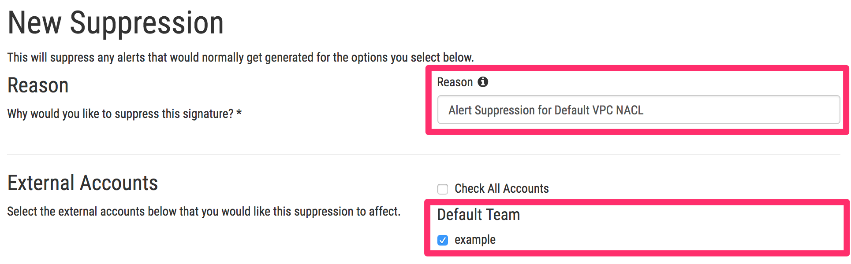
Task: Click the "Check All Accounts" label text
Action: 501,189
